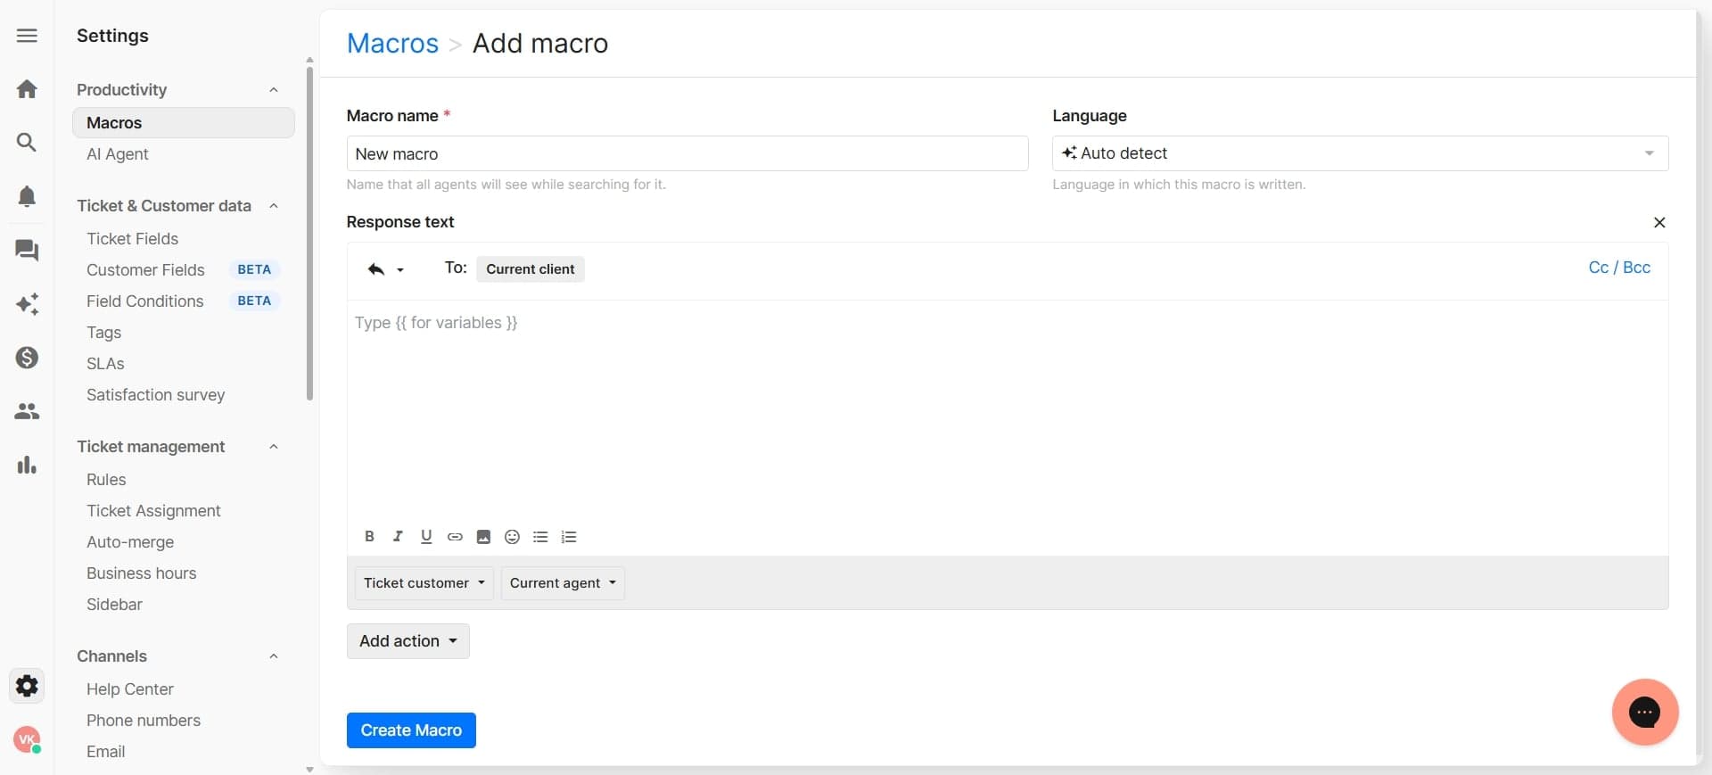Expand the Ticket customer variables dropdown
The image size is (1712, 775).
coord(424,583)
